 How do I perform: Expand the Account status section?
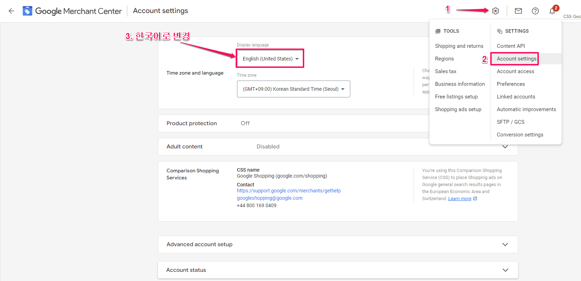(505, 270)
